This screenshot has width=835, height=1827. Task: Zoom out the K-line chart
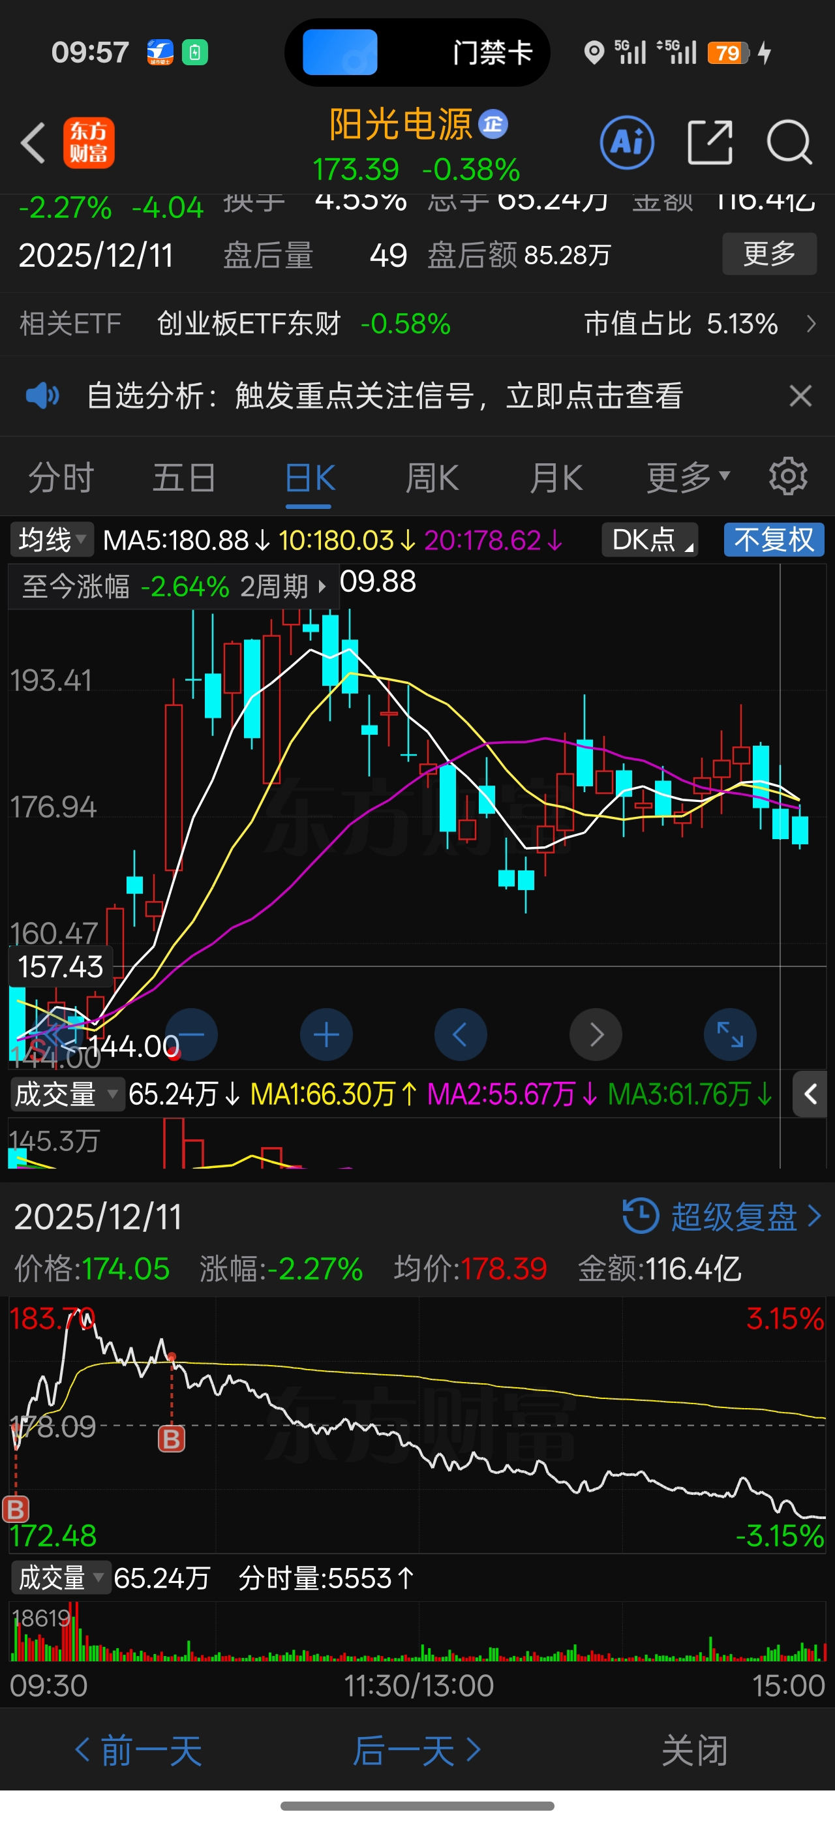(x=191, y=1035)
